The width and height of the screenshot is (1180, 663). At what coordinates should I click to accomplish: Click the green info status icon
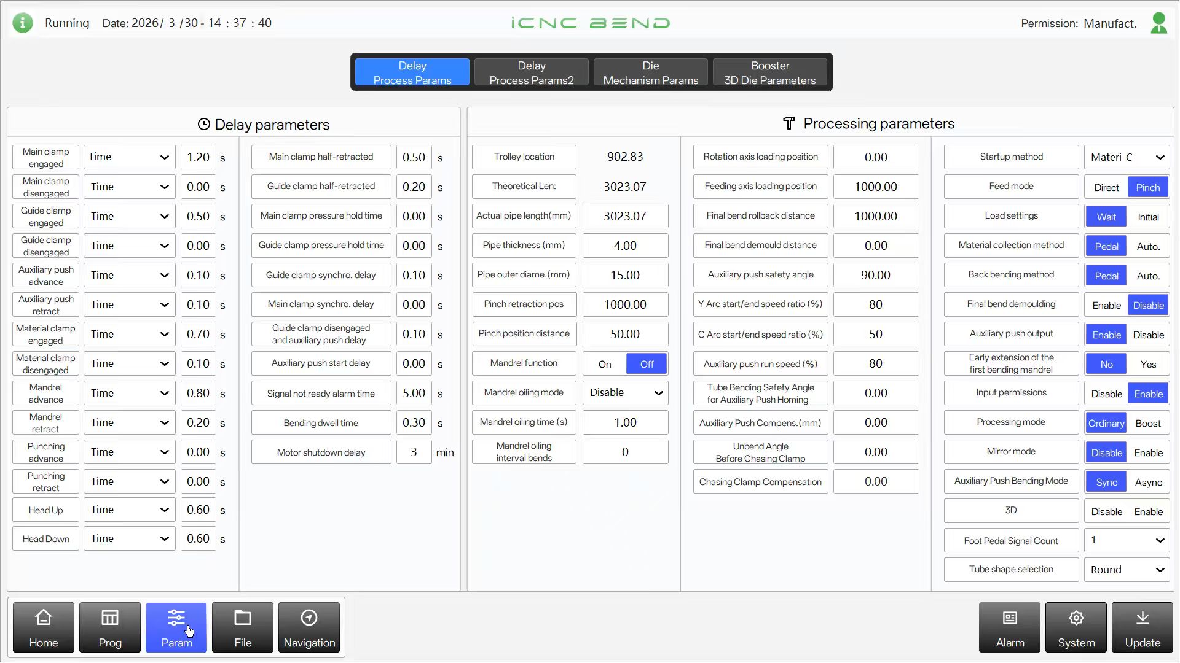click(23, 23)
